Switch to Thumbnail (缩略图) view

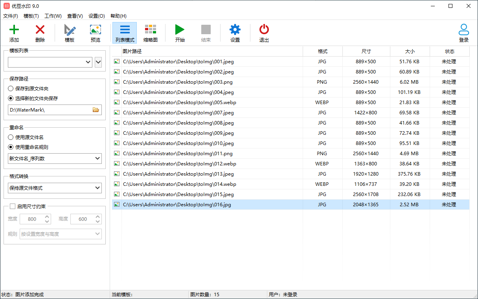[151, 29]
